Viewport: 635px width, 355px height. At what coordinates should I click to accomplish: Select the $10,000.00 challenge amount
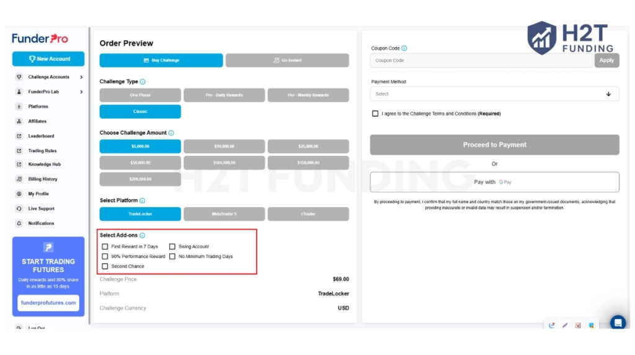(x=224, y=146)
